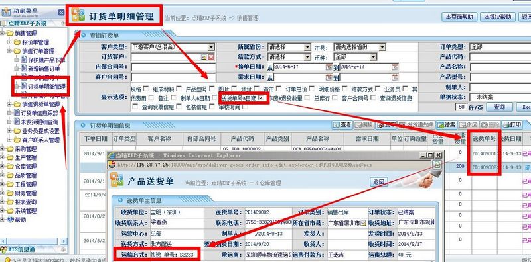Screen dimensions: 531x262
Task: Uncheck the 送货单号&日期 checkbox
Action: (x=260, y=98)
